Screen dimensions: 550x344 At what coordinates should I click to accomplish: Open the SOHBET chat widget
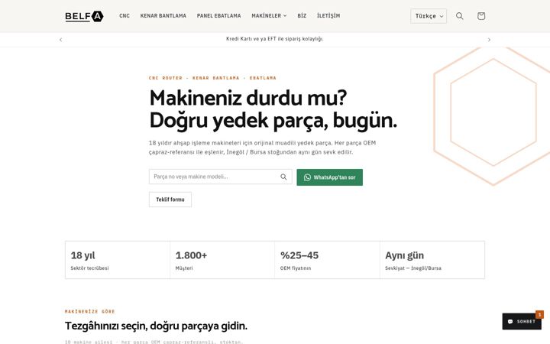pos(522,322)
